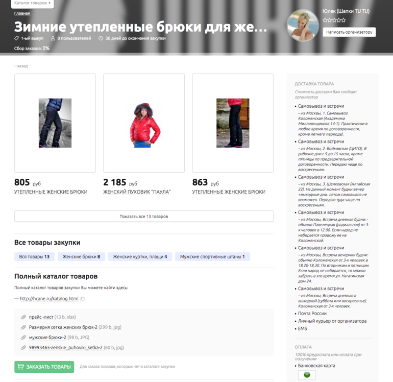Click paperclip icon next to мужские брюки-2
Screen dimensions: 393x382
tap(23, 338)
